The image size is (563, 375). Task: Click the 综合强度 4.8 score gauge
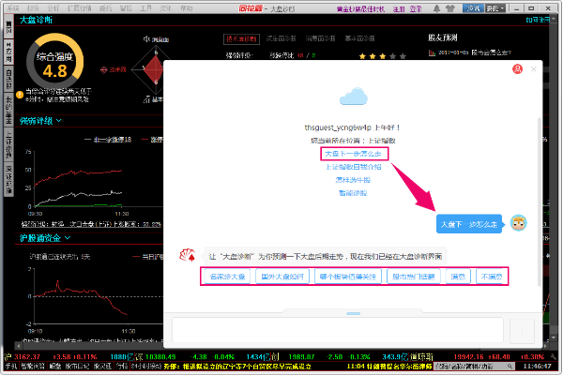[x=55, y=62]
